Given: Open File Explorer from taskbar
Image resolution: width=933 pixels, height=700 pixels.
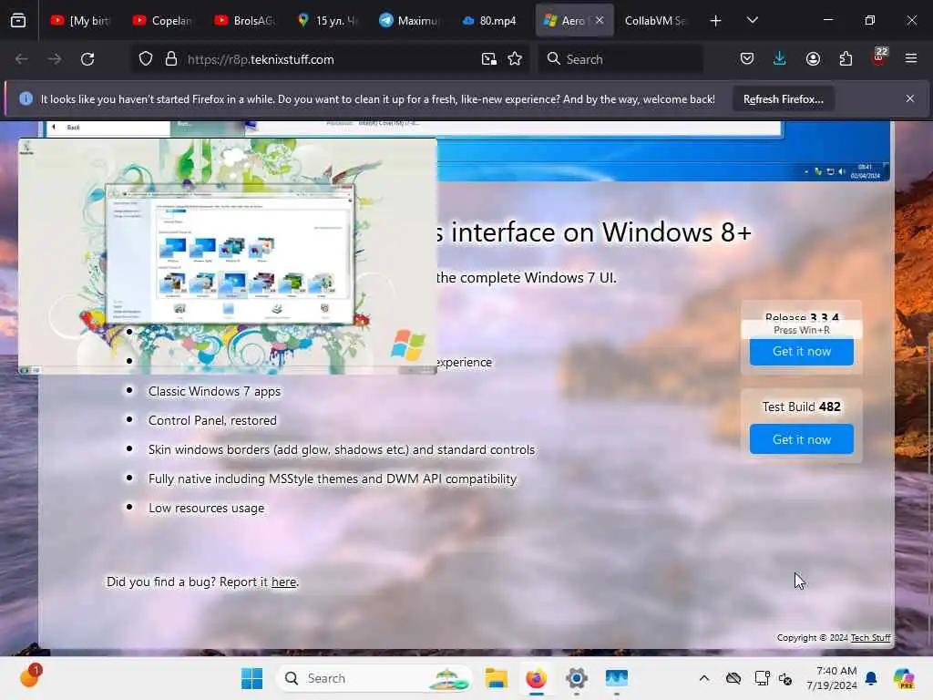Looking at the screenshot, I should click(496, 678).
